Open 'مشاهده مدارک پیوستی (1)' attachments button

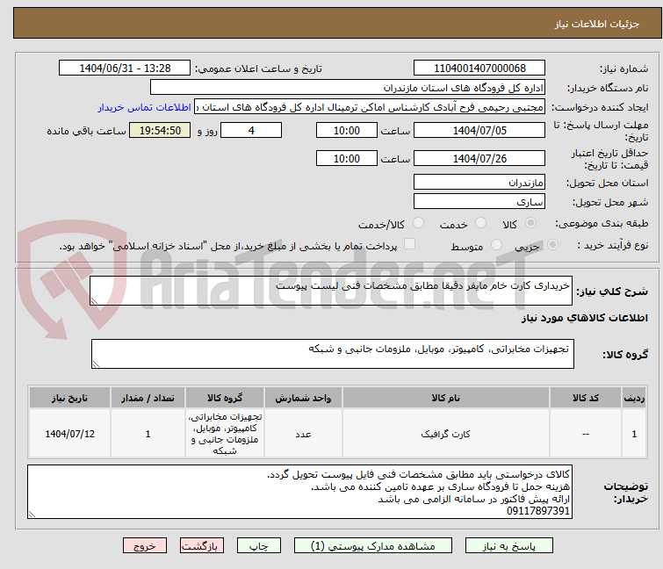point(372,546)
